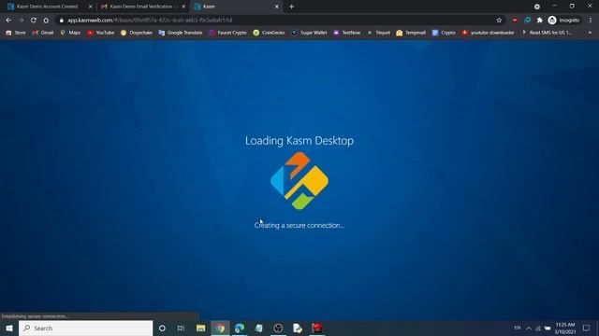
Task: Open the TextNow bookmark
Action: coord(347,33)
